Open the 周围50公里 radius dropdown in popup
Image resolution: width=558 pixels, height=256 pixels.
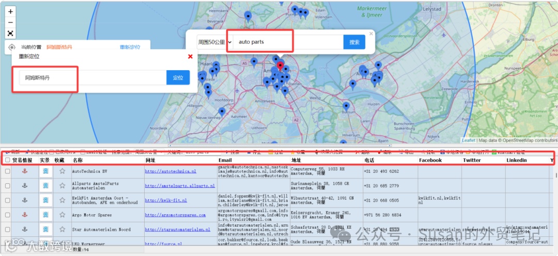(215, 42)
